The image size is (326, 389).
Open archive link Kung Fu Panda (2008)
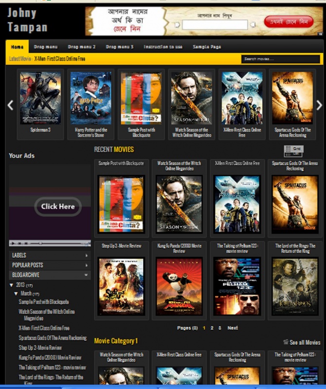pos(50,357)
